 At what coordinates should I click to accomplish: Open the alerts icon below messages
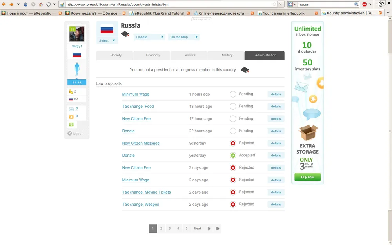point(71,117)
